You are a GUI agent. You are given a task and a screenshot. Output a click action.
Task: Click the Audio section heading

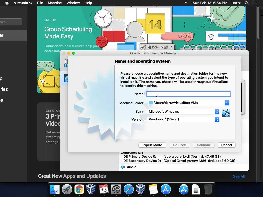pyautogui.click(x=132, y=167)
